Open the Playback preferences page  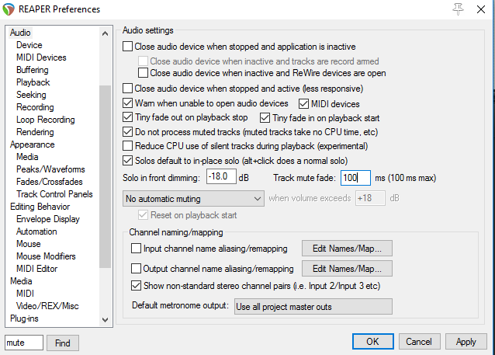point(33,82)
